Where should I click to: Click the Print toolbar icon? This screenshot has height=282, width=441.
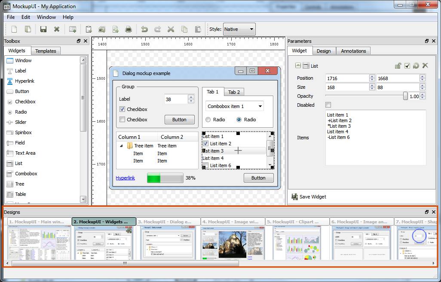pyautogui.click(x=128, y=29)
